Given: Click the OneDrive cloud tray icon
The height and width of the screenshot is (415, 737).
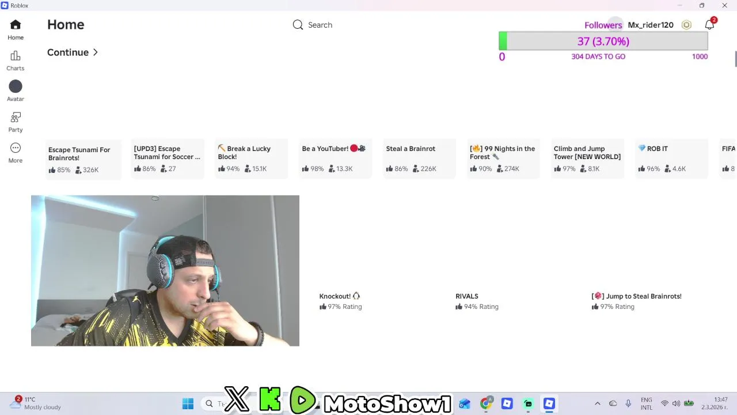Looking at the screenshot, I should (x=613, y=403).
